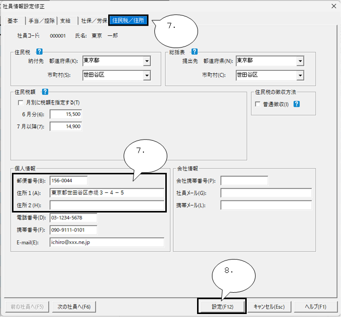This screenshot has width=341, height=317.
Task: Go to 次の社員へ(F6)
Action: (x=74, y=307)
